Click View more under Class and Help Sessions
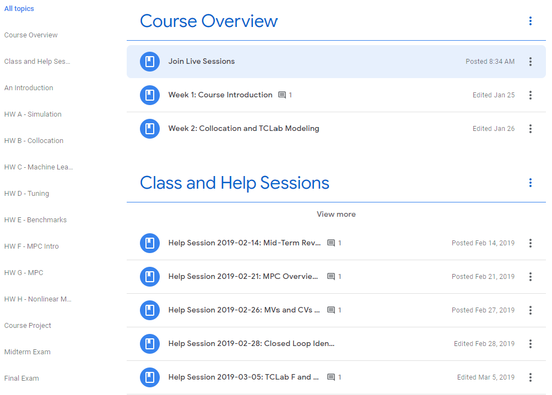Image resolution: width=552 pixels, height=395 pixels. tap(336, 215)
